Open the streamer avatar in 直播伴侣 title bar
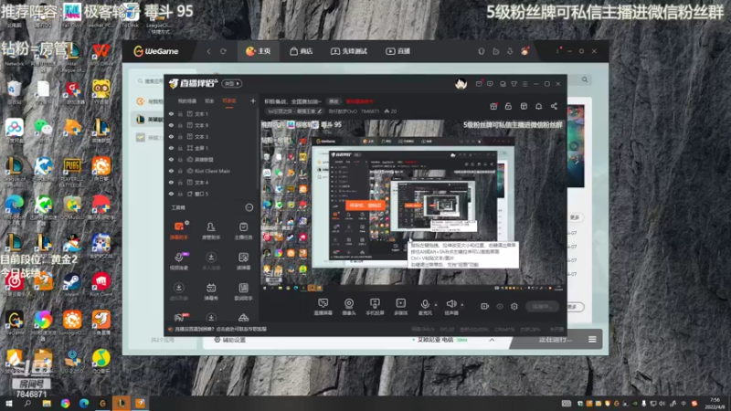731x411 pixels. click(461, 84)
